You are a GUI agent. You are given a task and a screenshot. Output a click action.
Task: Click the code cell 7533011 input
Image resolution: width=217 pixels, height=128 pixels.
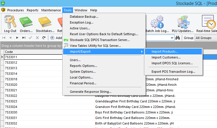(33, 57)
